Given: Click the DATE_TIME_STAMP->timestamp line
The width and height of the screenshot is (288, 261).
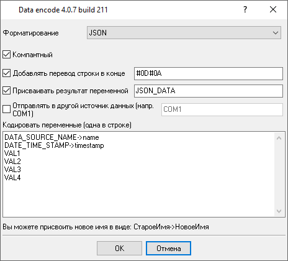Looking at the screenshot, I should pos(54,145).
